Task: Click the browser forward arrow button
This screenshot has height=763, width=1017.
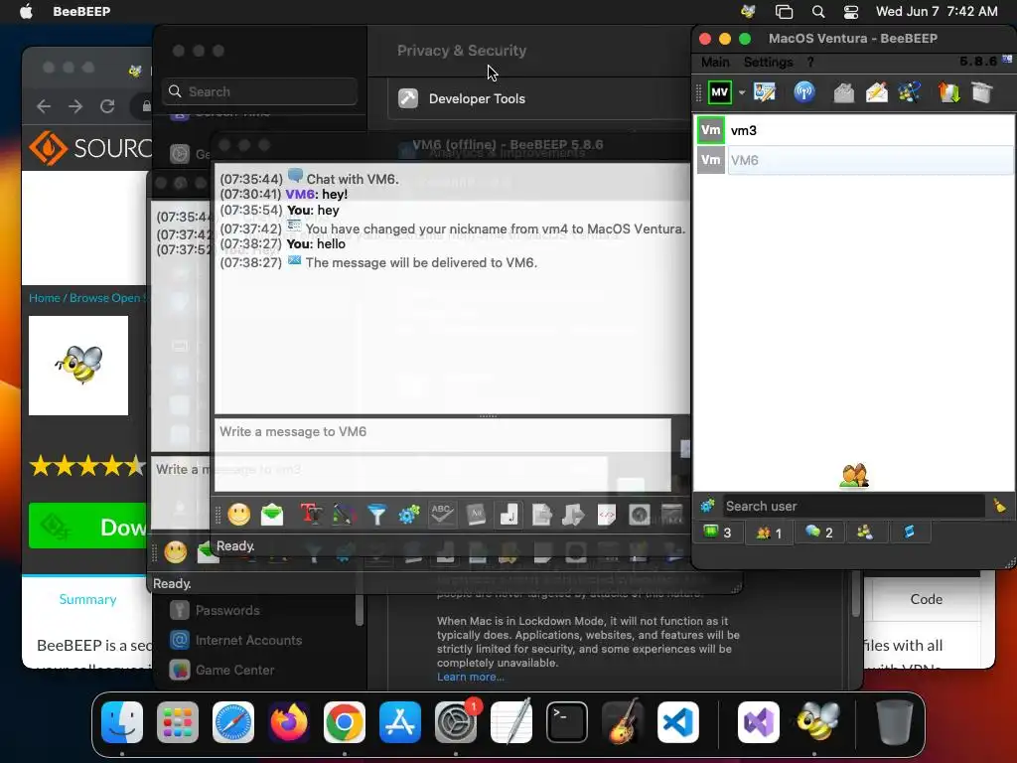Action: [x=75, y=106]
